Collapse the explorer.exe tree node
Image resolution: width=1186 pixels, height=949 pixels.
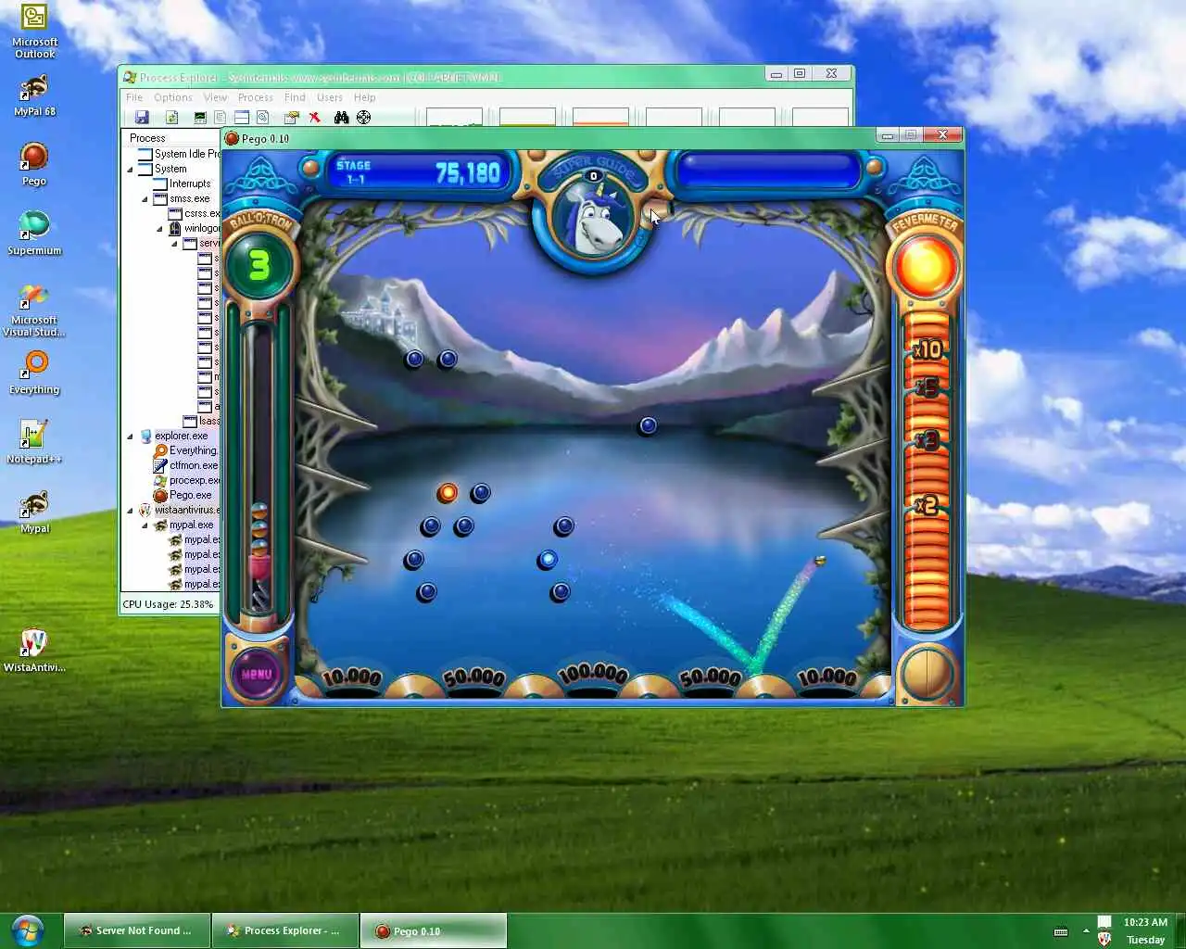(x=130, y=437)
